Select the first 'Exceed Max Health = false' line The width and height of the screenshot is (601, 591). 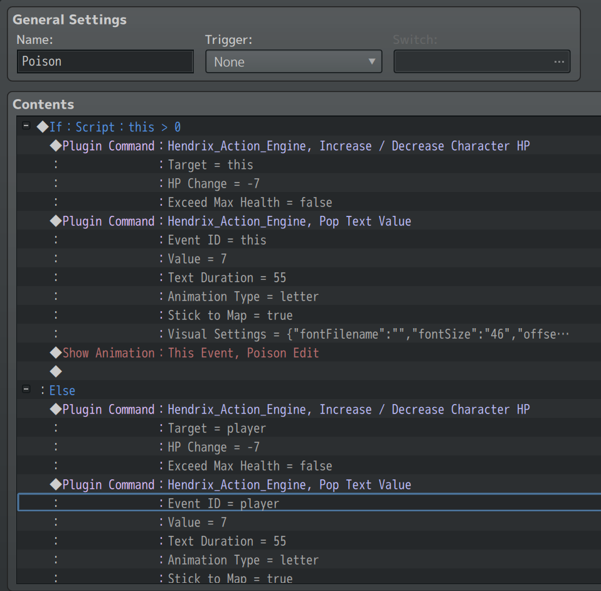pyautogui.click(x=309, y=202)
